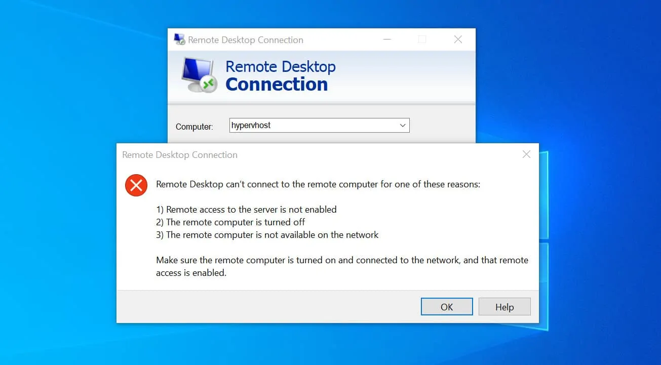661x365 pixels.
Task: Select the hypervhost text in the Computer field
Action: pos(250,125)
